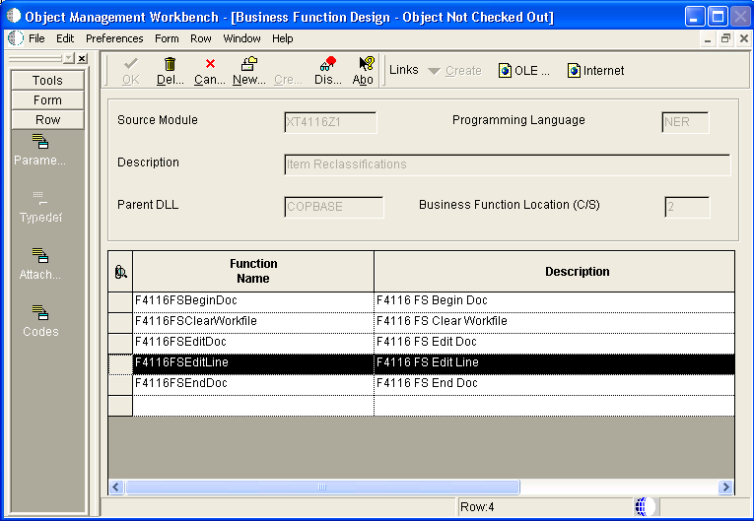Open Attachments in the sidebar
Screen dimensions: 754x521
[39, 264]
